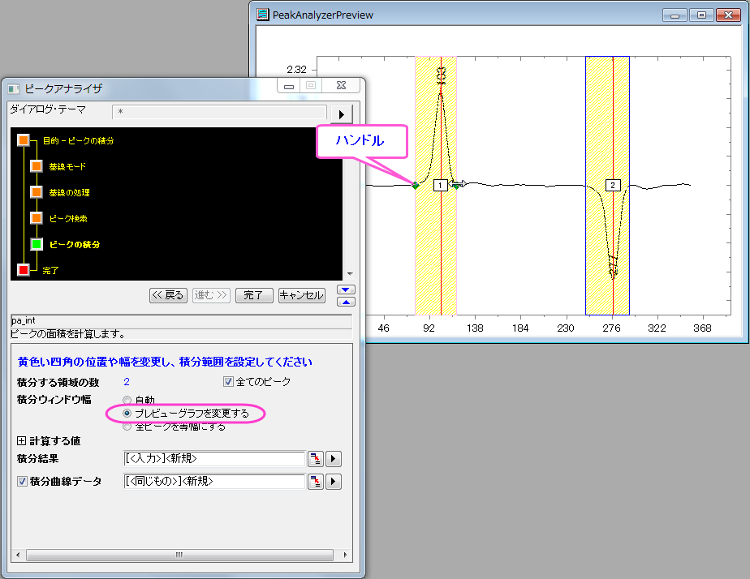Screen dimensions: 750x579
Task: Click the orange 基線の処理 node box
Action: coord(37,192)
